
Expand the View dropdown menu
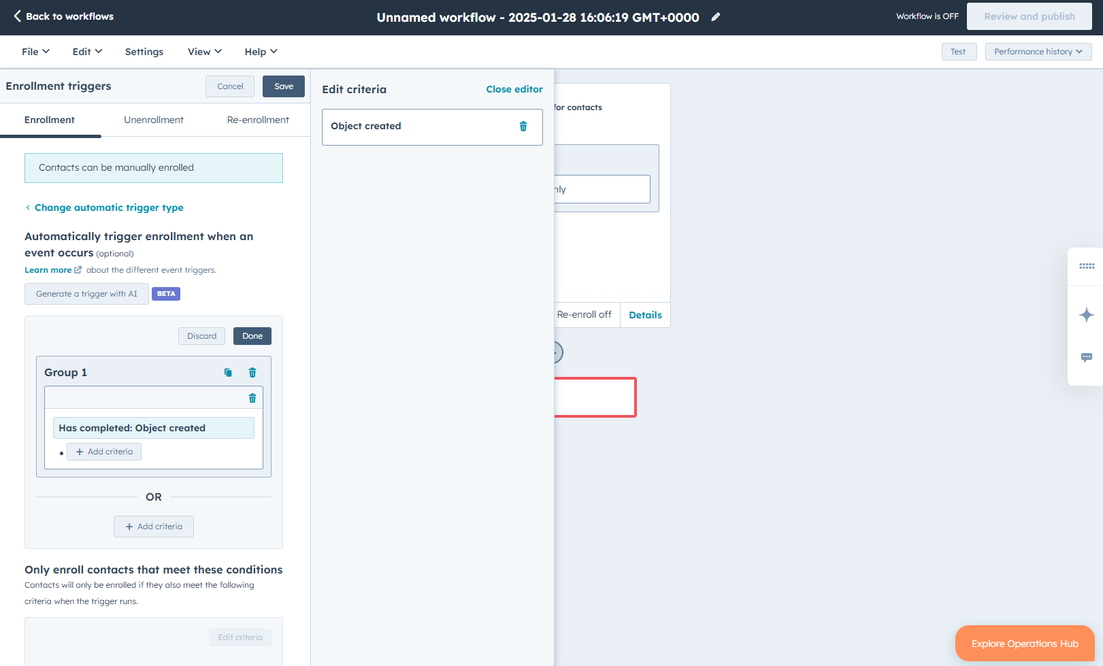click(x=204, y=52)
